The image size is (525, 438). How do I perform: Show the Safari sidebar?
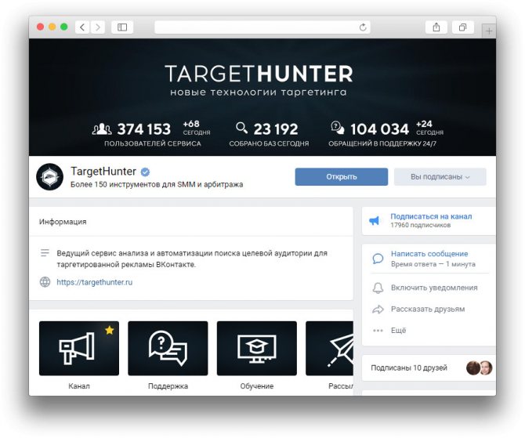(122, 27)
